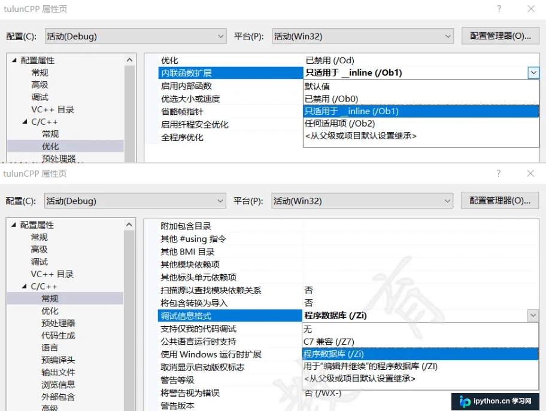Click the 优选大小或速度 property row
546x411 pixels.
click(x=230, y=99)
